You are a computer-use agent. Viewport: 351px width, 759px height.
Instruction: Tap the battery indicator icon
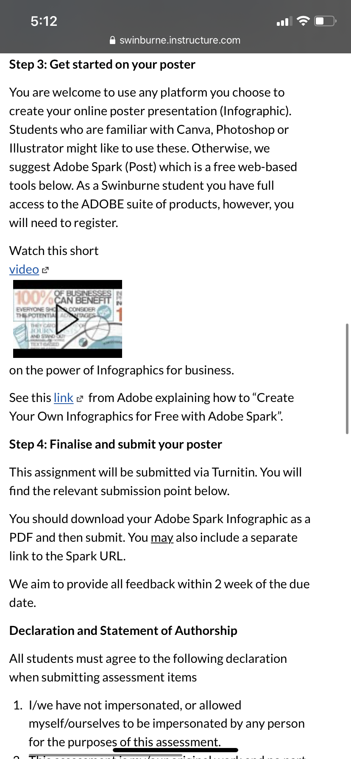click(325, 21)
